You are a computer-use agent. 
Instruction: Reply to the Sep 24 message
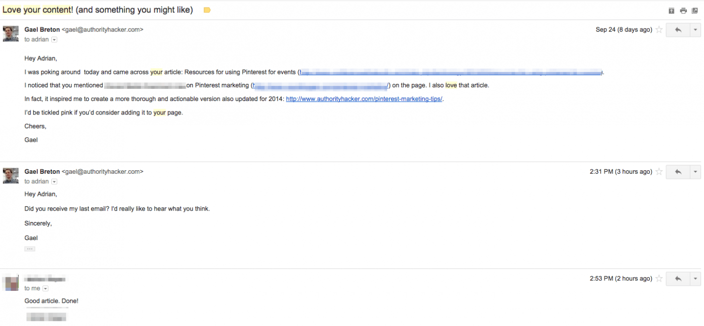tap(678, 30)
